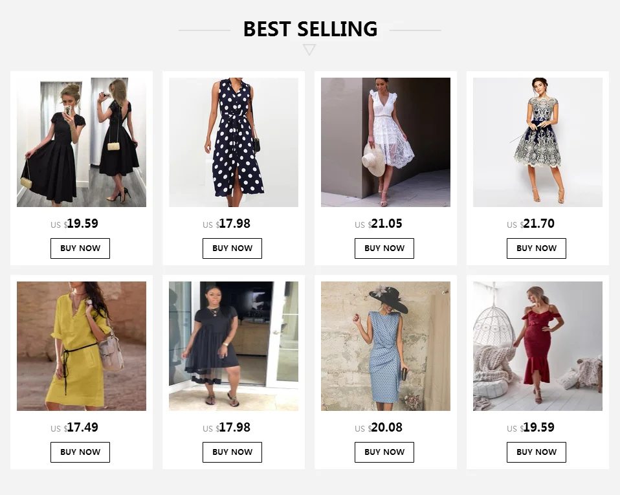Open the black backless dress photo

[x=82, y=142]
